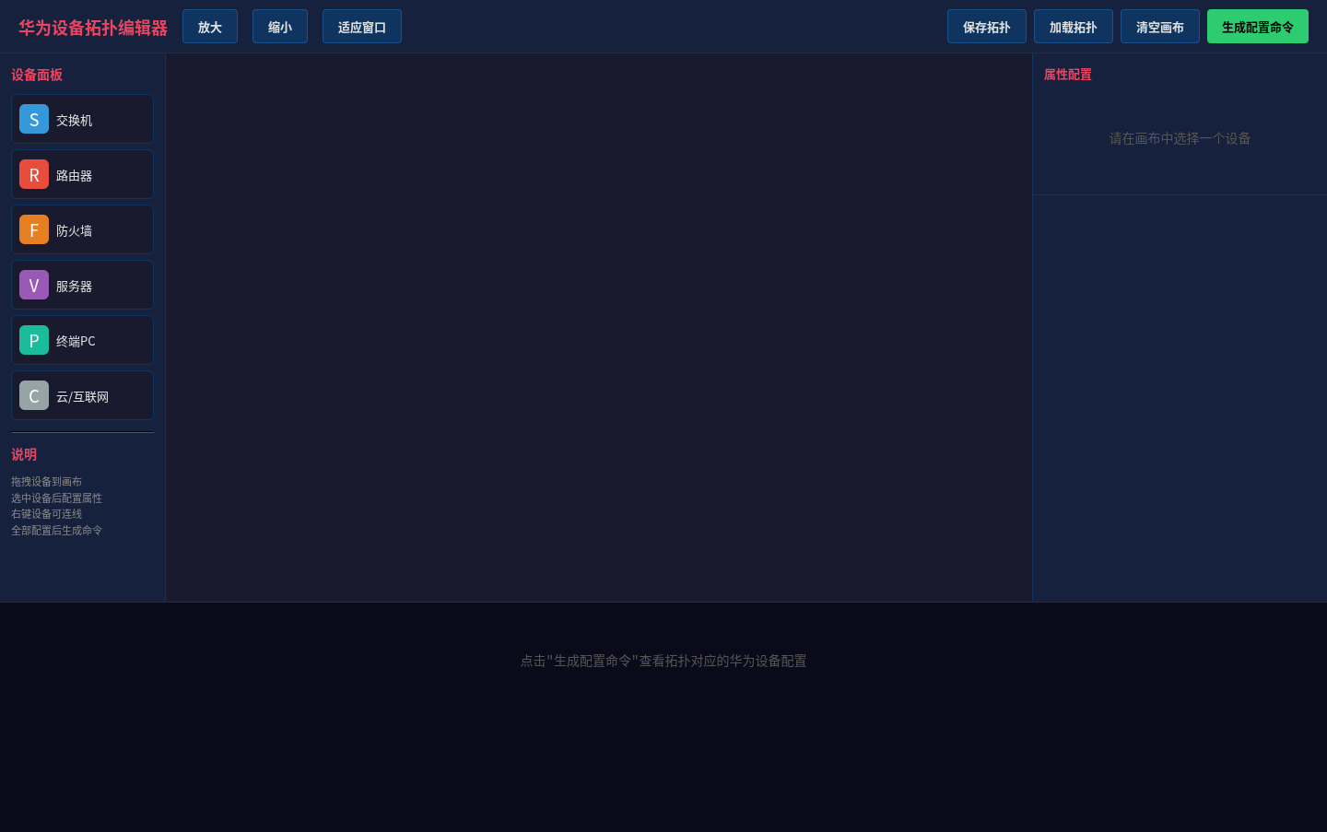This screenshot has height=832, width=1327.
Task: Select the 路由器 device item
Action: [x=82, y=174]
